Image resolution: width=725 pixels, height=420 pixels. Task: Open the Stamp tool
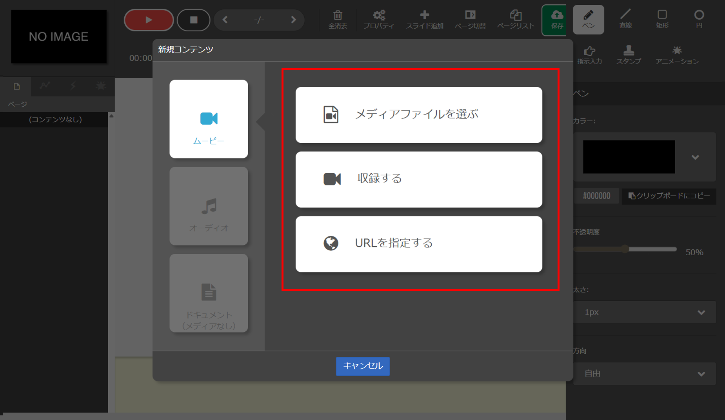click(628, 55)
